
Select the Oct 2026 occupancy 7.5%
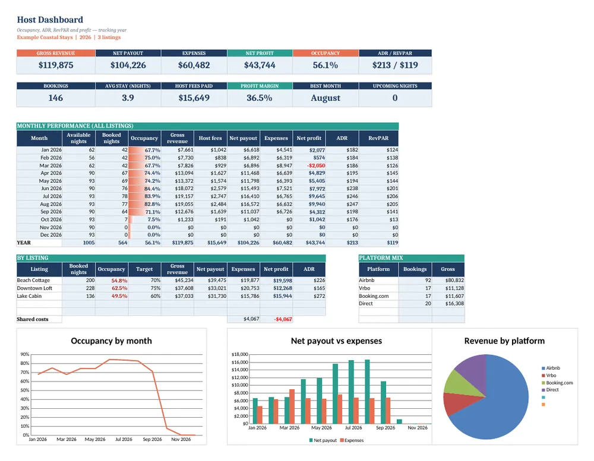tap(154, 220)
